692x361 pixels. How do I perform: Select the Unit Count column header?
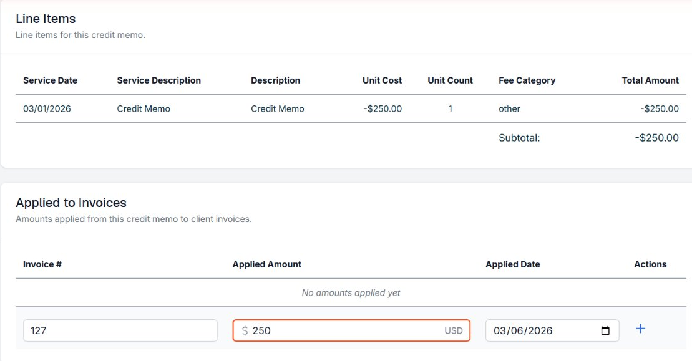click(x=450, y=80)
